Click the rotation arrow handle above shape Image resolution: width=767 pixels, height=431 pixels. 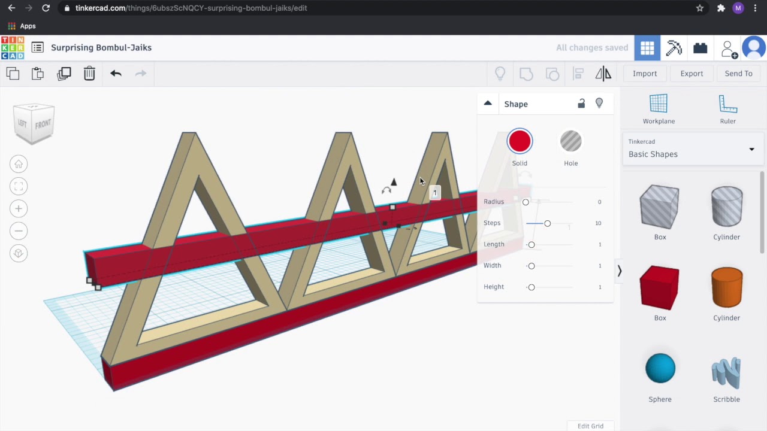386,190
